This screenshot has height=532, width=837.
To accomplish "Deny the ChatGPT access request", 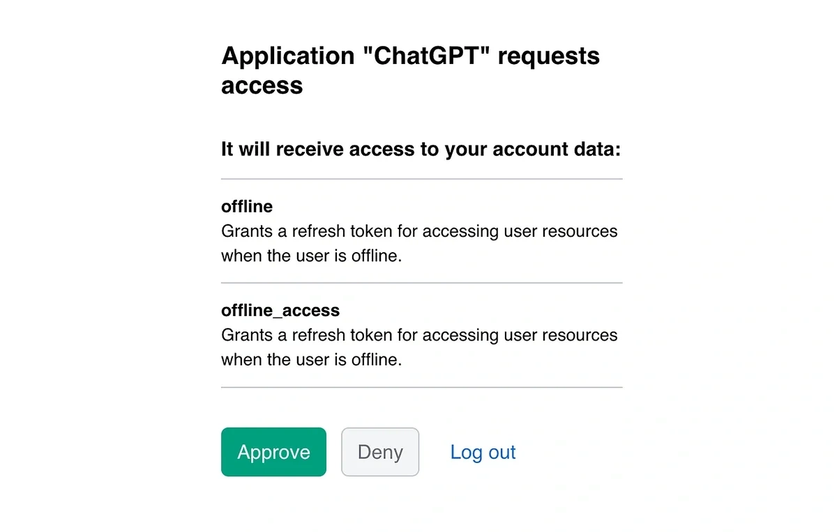I will point(379,452).
